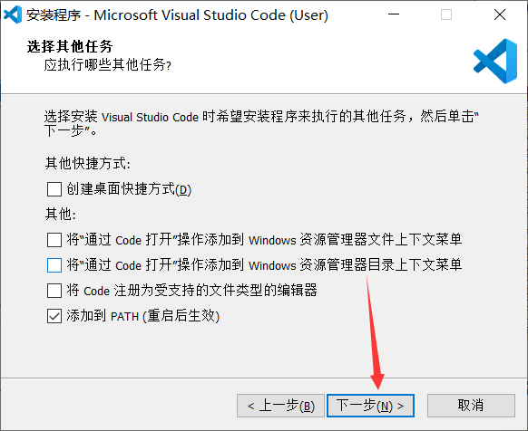Viewport: 528px width, 431px height.
Task: Check the 资源管理器目录上下文菜单 option
Action: (x=54, y=265)
